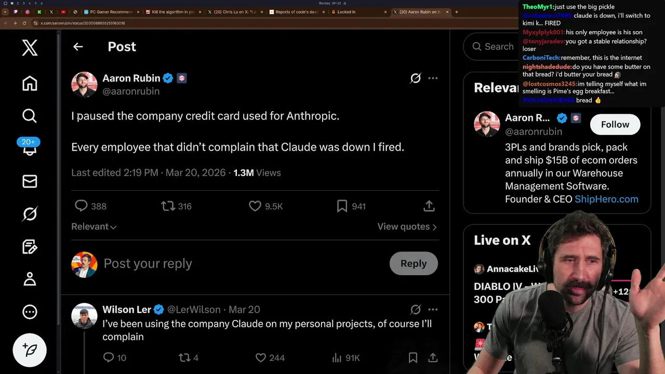665x374 pixels.
Task: Switch to Chris Lu on X tab
Action: click(235, 12)
